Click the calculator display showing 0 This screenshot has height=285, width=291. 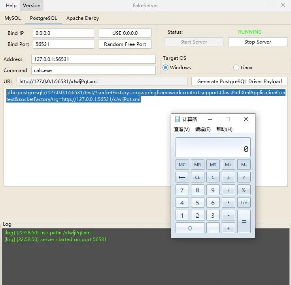pyautogui.click(x=213, y=147)
